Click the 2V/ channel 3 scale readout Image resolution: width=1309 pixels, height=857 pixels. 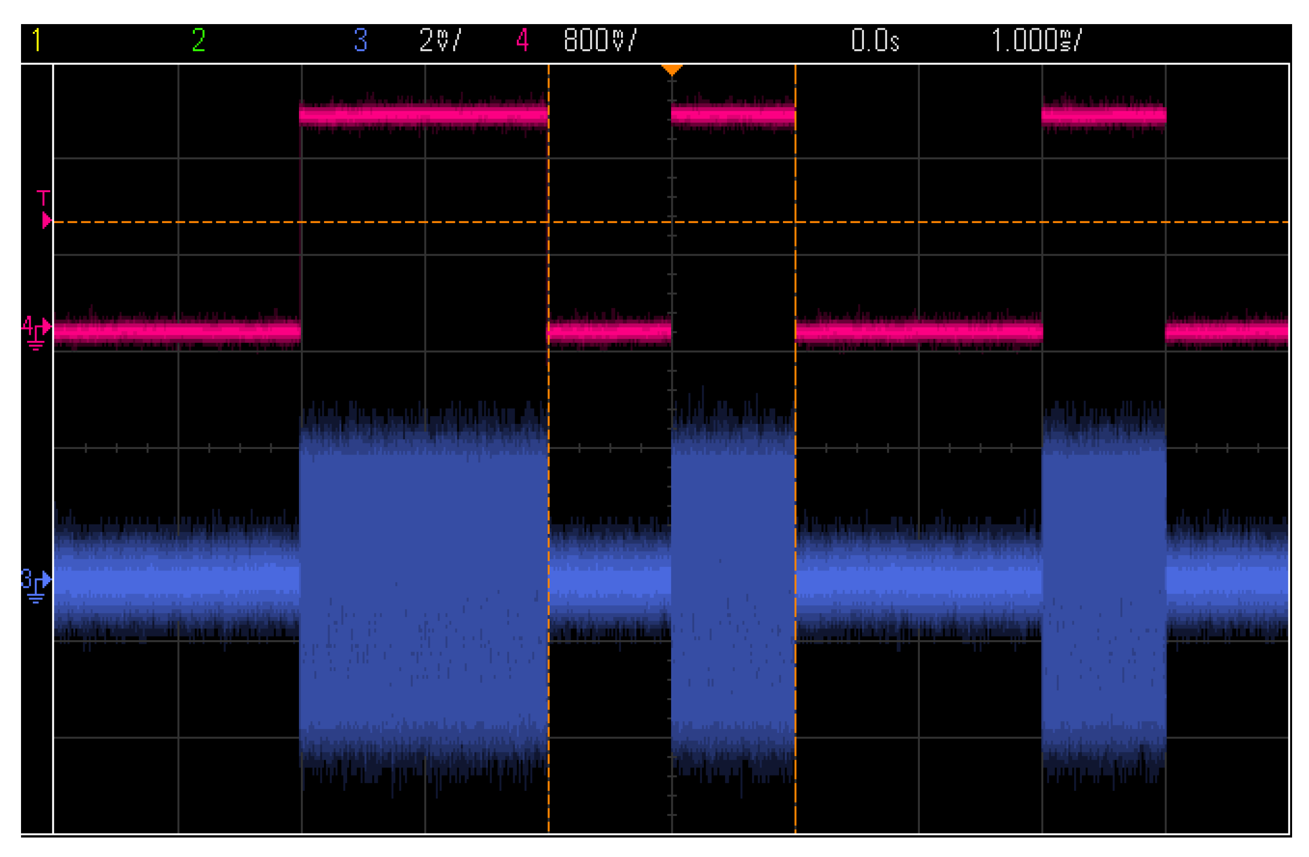point(440,40)
